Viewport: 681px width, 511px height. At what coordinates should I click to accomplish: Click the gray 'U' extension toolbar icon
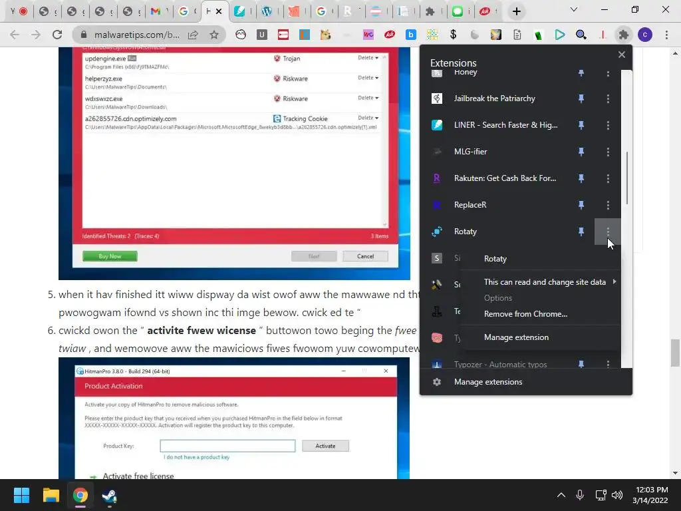(x=261, y=35)
